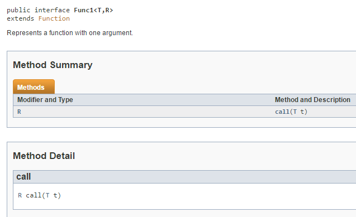
Task: Open call(T t) link in summary table
Action: 291,112
